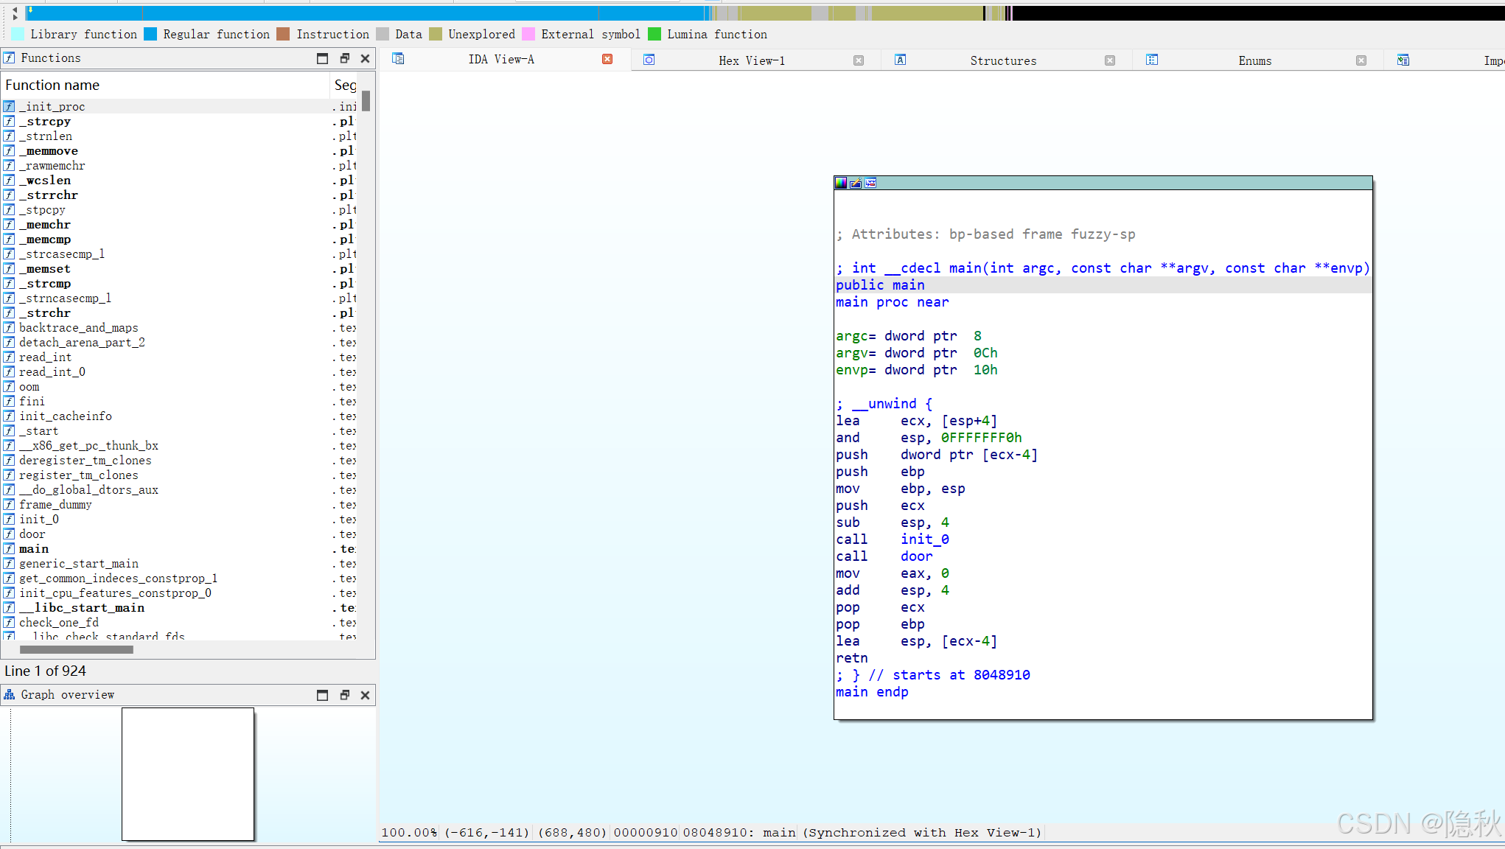Close the Hex View-1 tab
The height and width of the screenshot is (849, 1505).
pyautogui.click(x=859, y=60)
